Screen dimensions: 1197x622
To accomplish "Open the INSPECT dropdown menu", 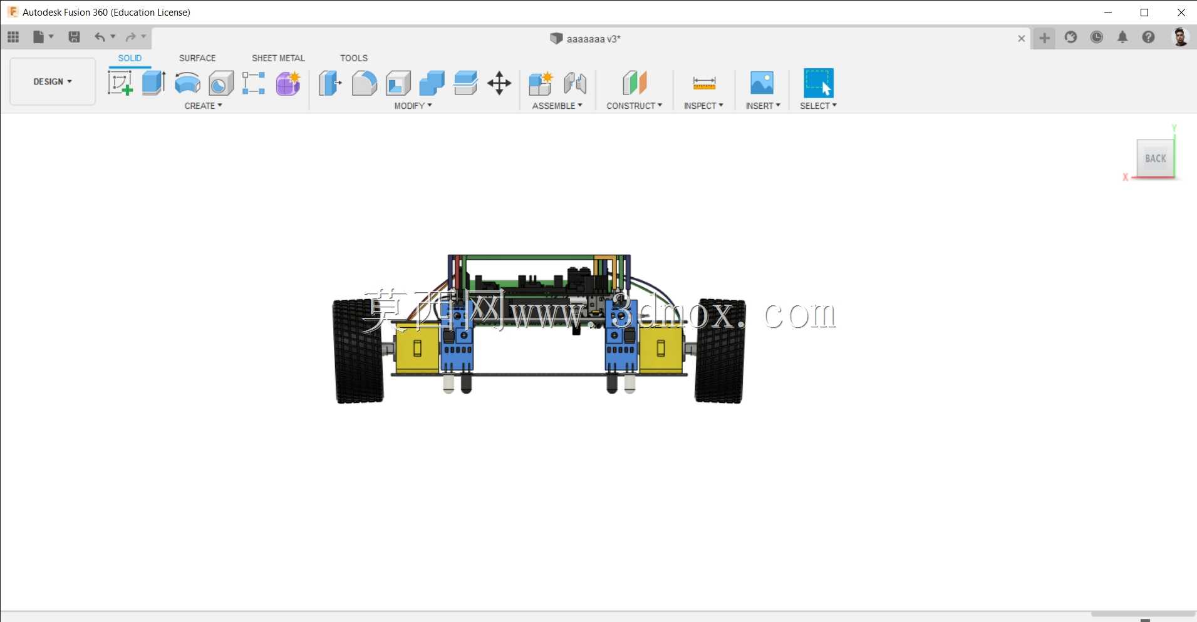I will point(703,106).
